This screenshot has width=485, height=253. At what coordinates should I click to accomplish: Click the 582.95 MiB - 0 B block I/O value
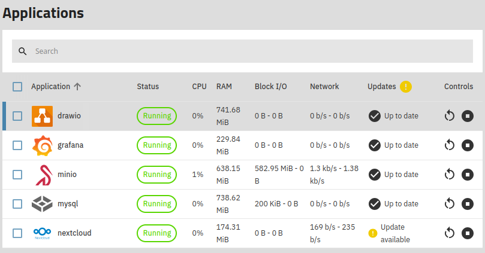pos(279,175)
